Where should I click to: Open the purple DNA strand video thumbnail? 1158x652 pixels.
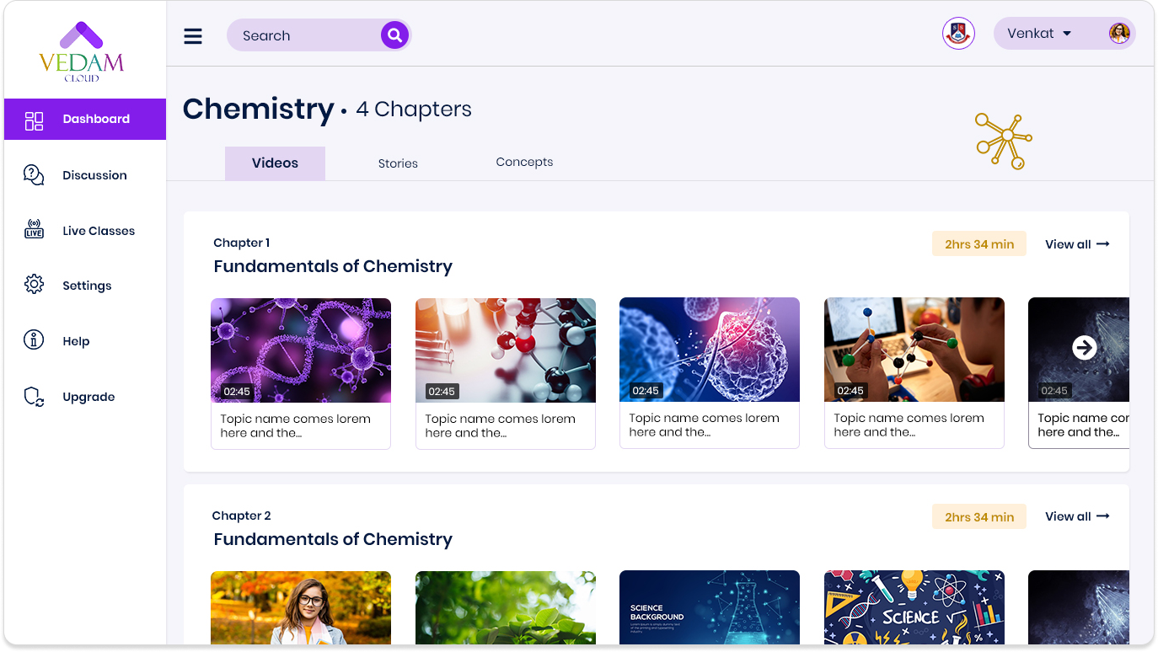tap(301, 350)
